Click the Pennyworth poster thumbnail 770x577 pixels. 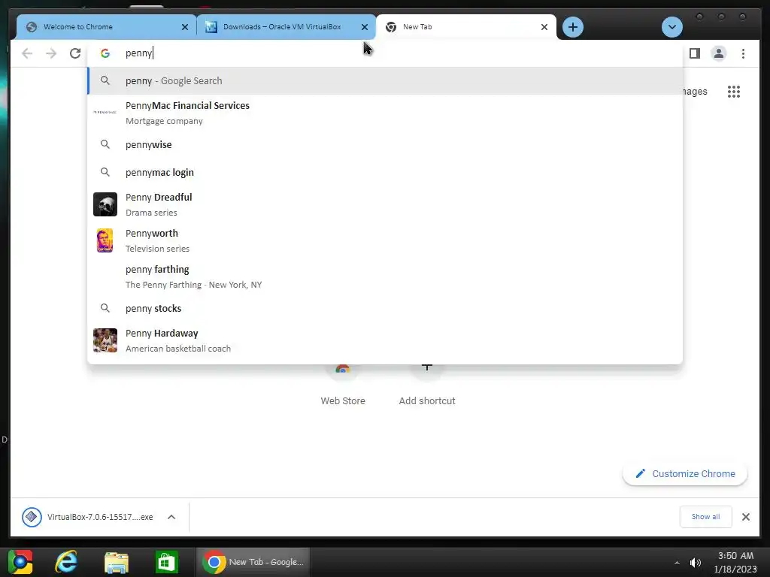[105, 240]
